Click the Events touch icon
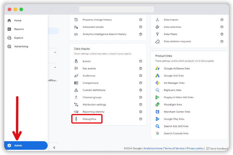 [76, 61]
